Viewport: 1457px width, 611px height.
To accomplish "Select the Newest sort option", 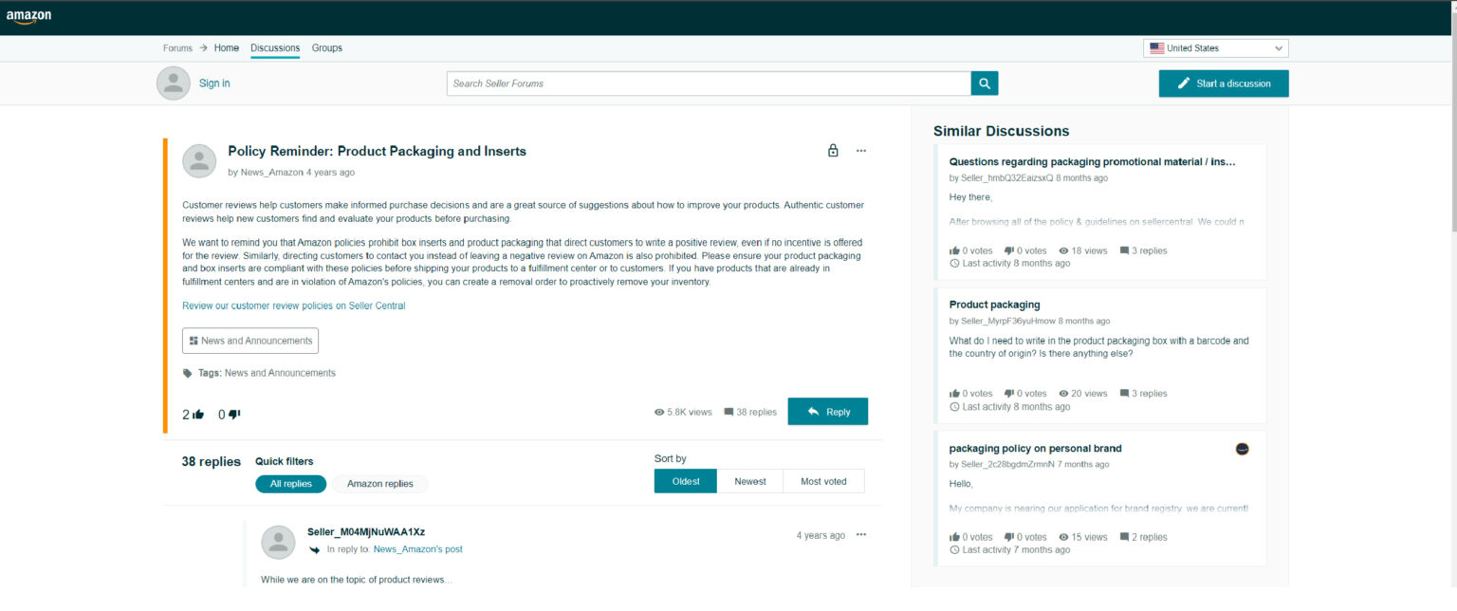I will coord(749,481).
